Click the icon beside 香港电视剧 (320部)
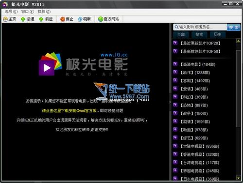This screenshot has height=183, width=243. [175, 154]
